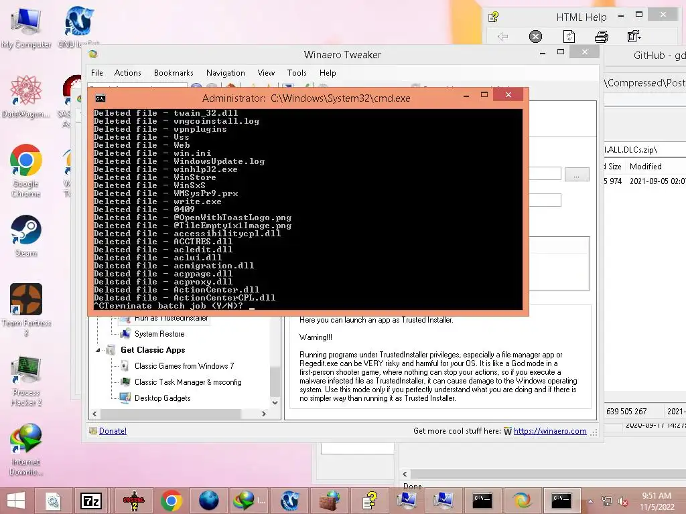The width and height of the screenshot is (686, 514).
Task: Open My Computer desktop icon
Action: [26, 27]
